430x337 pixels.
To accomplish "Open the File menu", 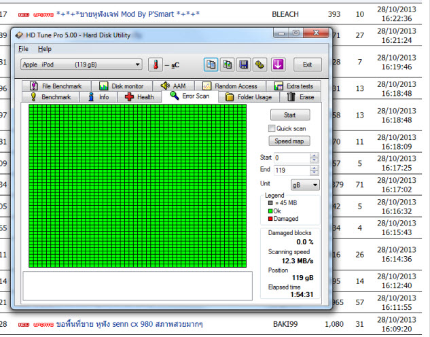I will pyautogui.click(x=23, y=49).
